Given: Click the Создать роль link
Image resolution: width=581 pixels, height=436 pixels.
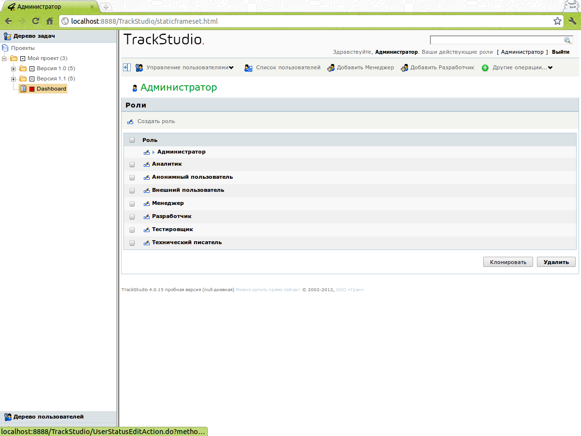Looking at the screenshot, I should pos(156,122).
